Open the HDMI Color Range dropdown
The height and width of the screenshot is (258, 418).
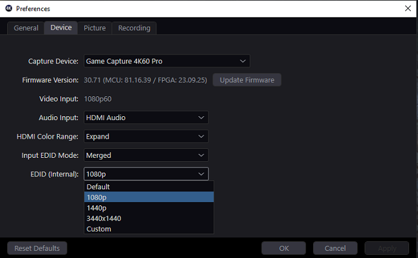[x=146, y=136]
